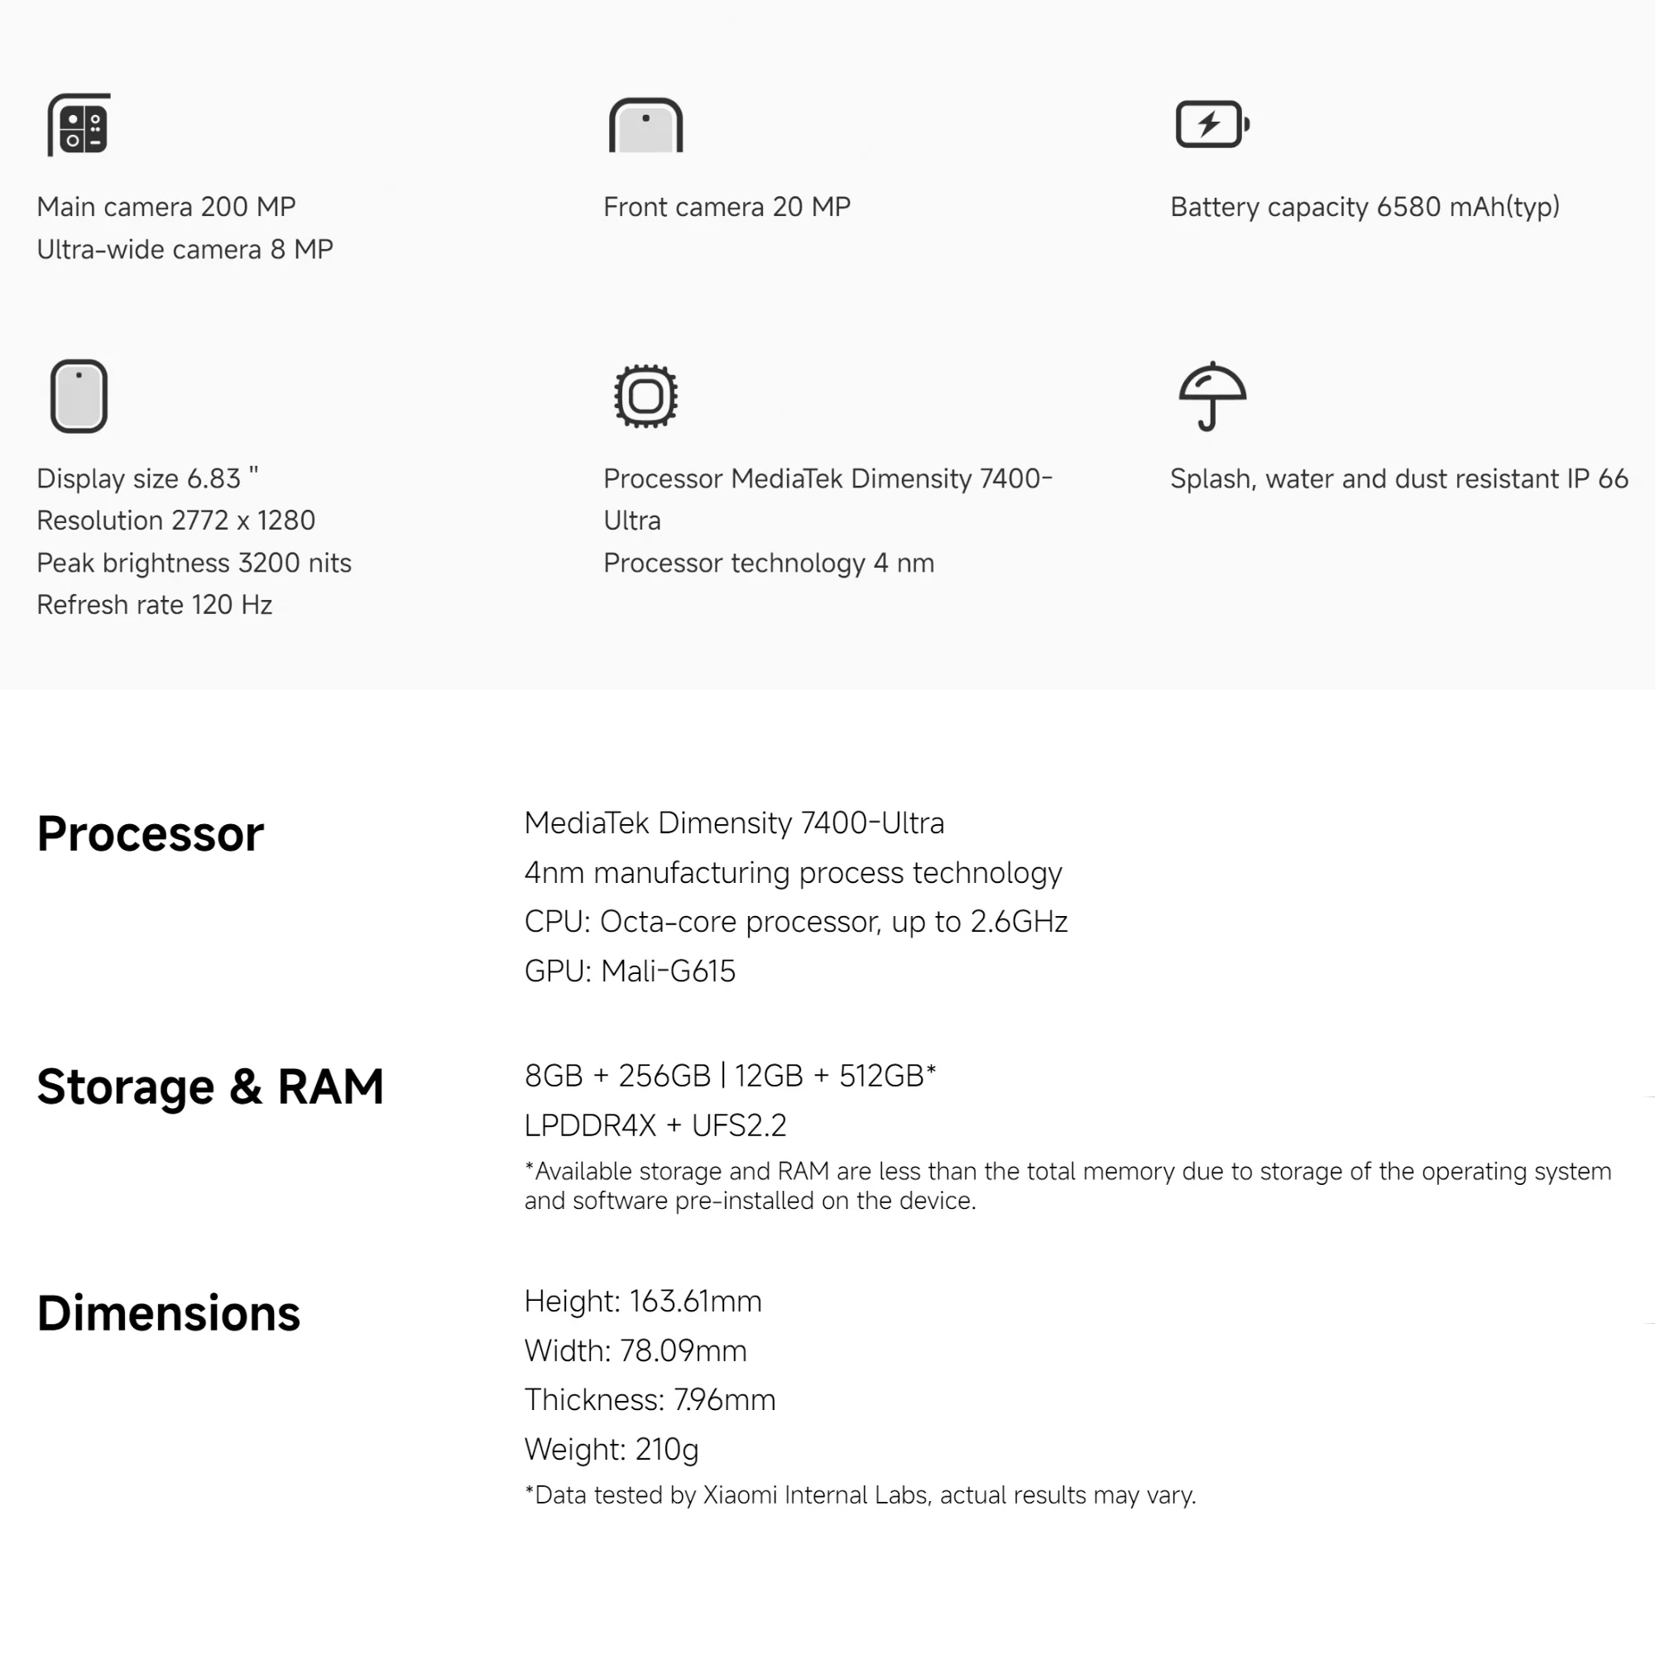
Task: Click the Storage & RAM heading
Action: coord(210,1087)
